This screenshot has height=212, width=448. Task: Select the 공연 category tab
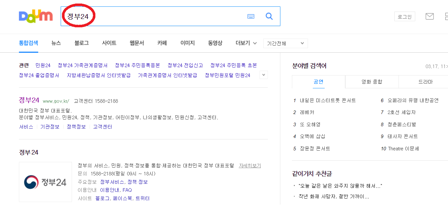point(319,82)
